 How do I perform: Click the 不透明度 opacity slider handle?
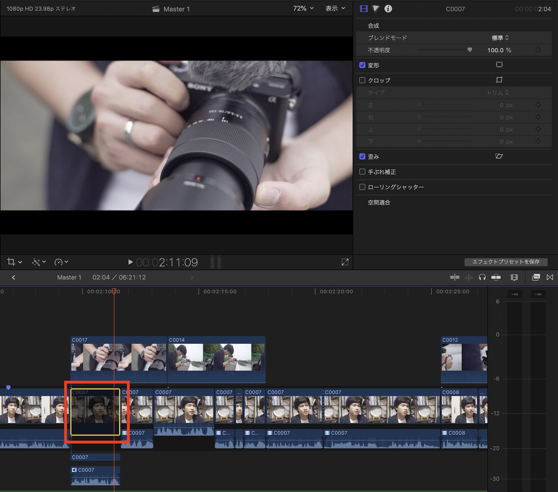point(470,50)
